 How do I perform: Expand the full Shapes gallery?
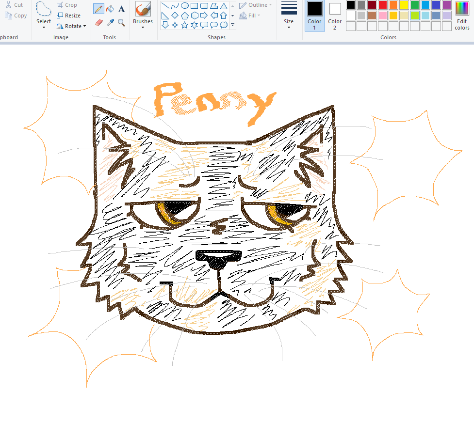point(232,25)
